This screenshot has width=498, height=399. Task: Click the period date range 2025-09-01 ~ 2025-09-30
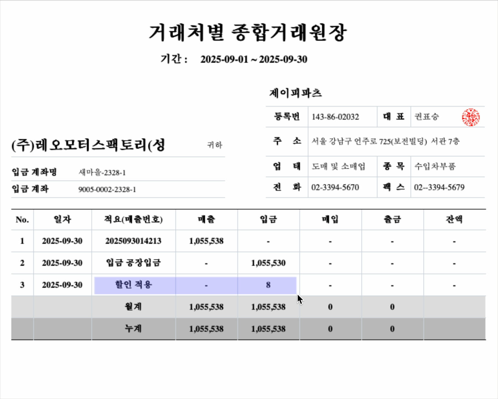coord(254,59)
